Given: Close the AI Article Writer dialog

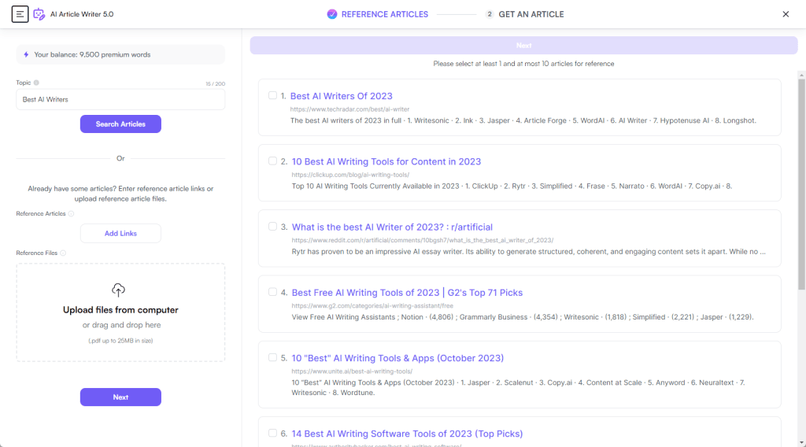Looking at the screenshot, I should pos(786,14).
